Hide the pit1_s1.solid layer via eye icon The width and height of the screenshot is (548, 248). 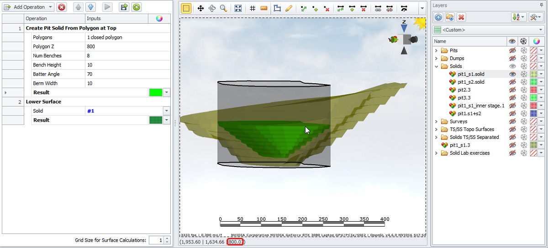click(512, 74)
